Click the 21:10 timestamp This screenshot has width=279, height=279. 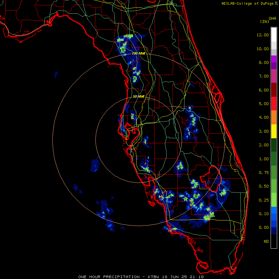(197, 277)
